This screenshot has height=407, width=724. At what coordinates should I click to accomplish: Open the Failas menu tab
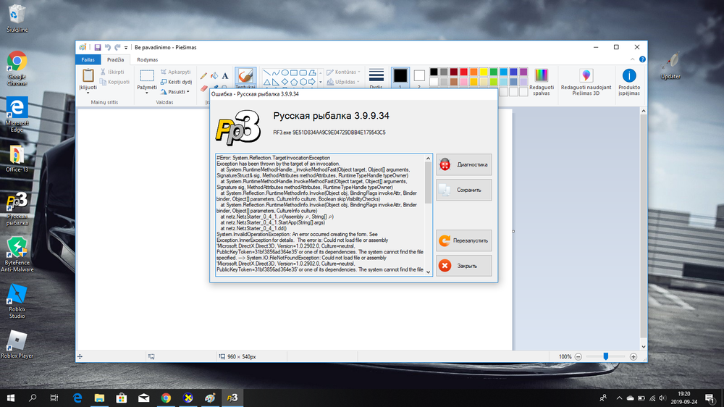pos(88,59)
